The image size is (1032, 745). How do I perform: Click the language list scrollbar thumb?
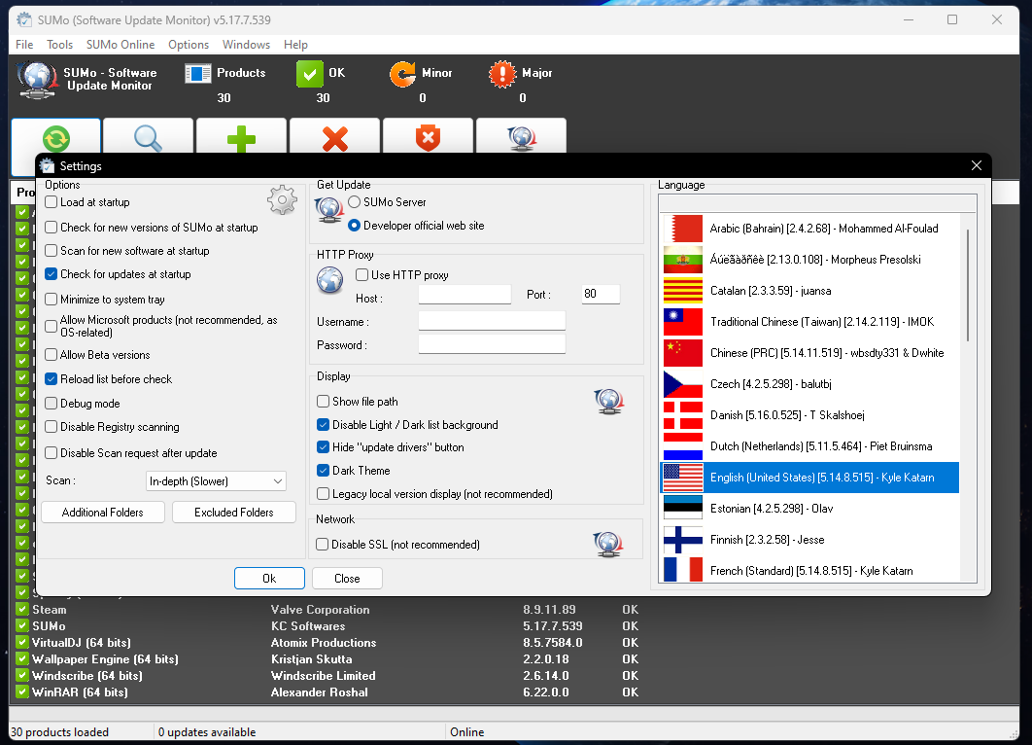click(x=968, y=285)
